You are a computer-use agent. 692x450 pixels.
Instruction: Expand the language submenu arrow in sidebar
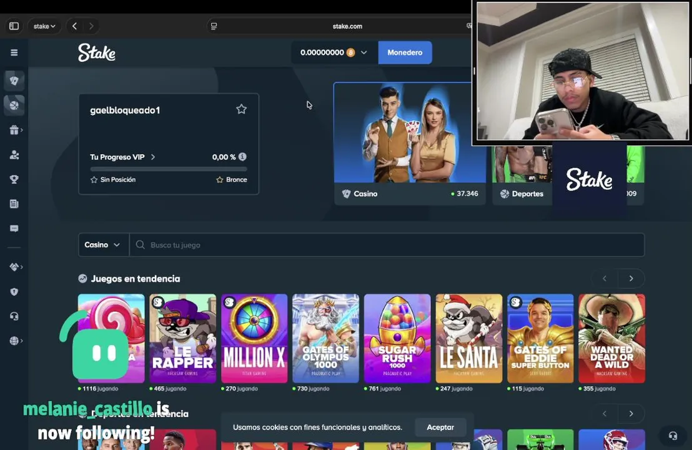click(22, 341)
